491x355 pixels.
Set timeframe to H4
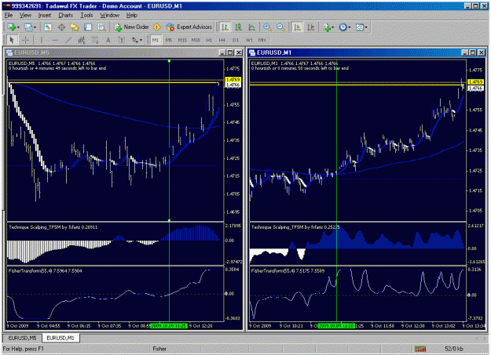222,40
